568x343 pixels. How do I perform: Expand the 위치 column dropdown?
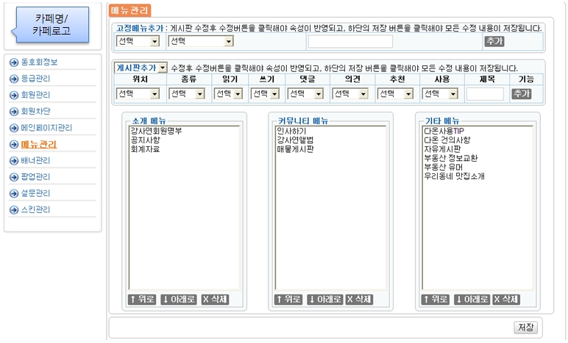[138, 94]
